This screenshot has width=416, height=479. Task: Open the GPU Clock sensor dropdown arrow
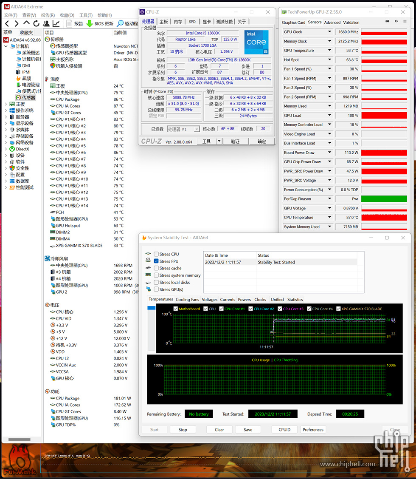tap(330, 32)
